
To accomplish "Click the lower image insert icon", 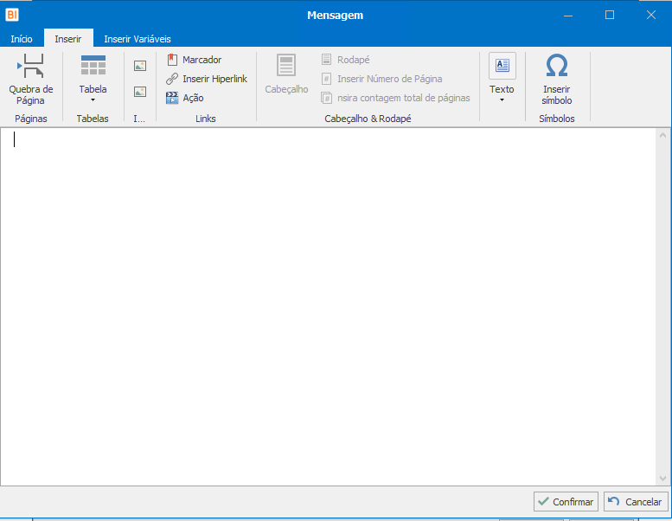I will pos(140,92).
